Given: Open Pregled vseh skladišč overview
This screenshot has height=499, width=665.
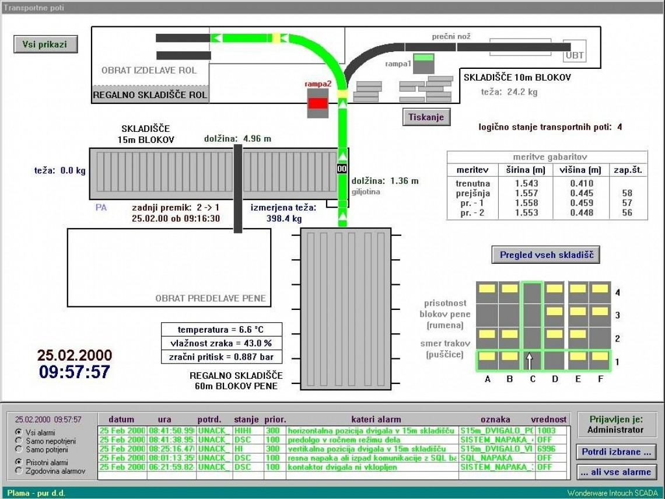Looking at the screenshot, I should [x=545, y=255].
